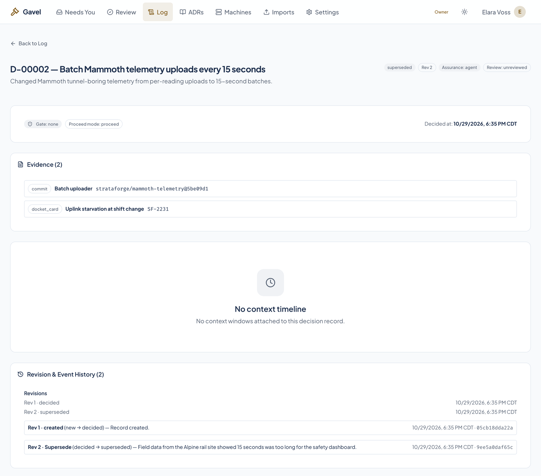Go to the Review tab
Screen dimensions: 541x476
tap(121, 12)
